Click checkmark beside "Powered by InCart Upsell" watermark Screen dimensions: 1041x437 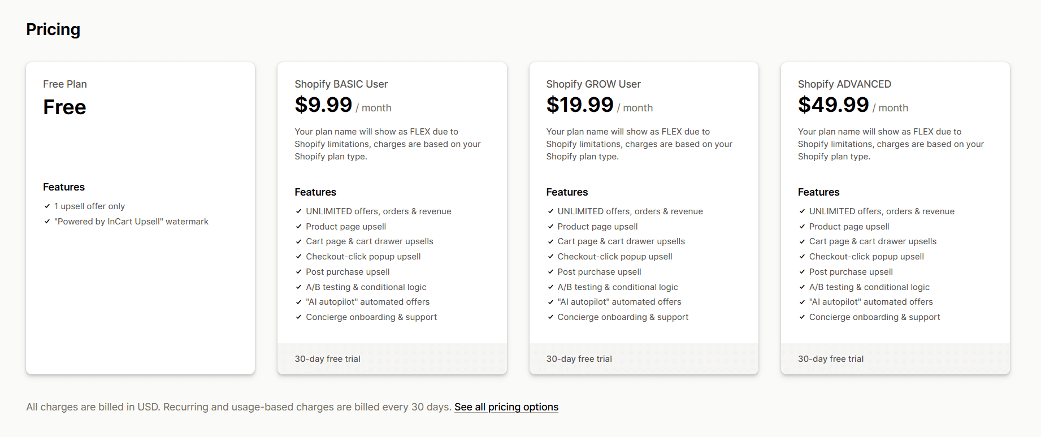[47, 222]
